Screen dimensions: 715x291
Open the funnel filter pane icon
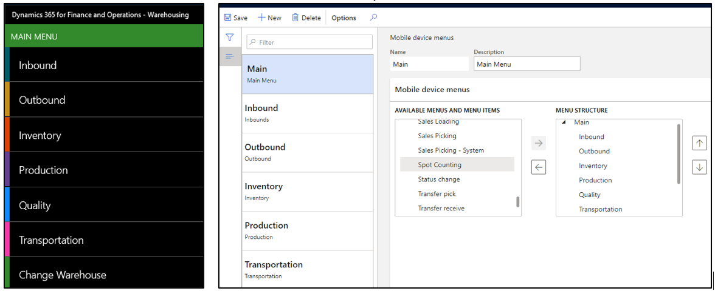point(230,38)
